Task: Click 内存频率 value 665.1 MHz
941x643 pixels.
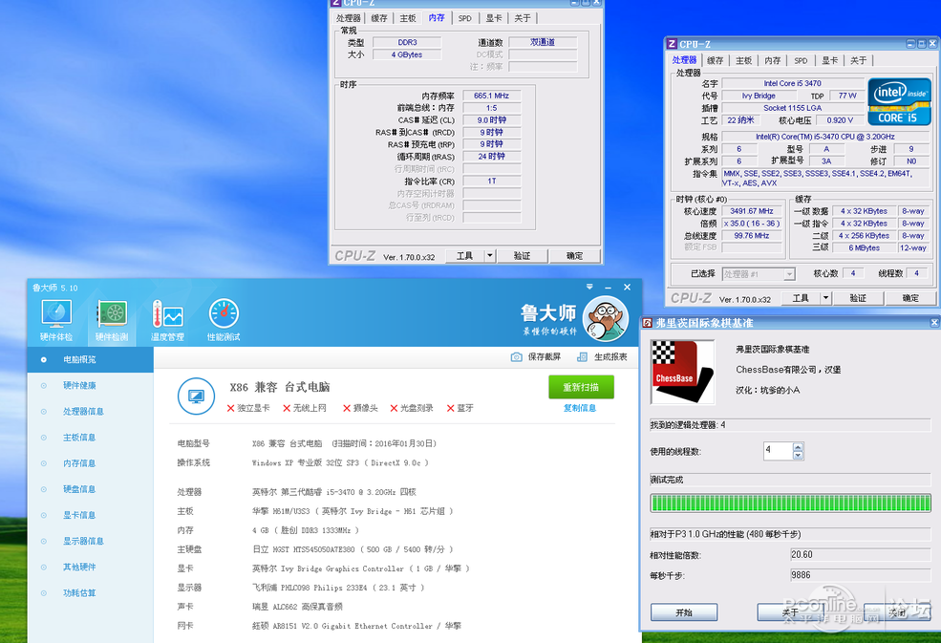Action: pyautogui.click(x=491, y=96)
